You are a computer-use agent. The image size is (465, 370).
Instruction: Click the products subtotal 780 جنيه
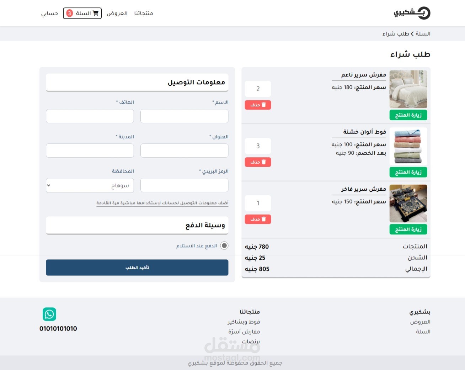click(x=257, y=247)
